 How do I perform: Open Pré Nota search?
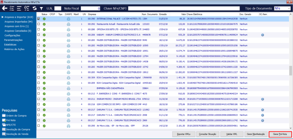9,120
